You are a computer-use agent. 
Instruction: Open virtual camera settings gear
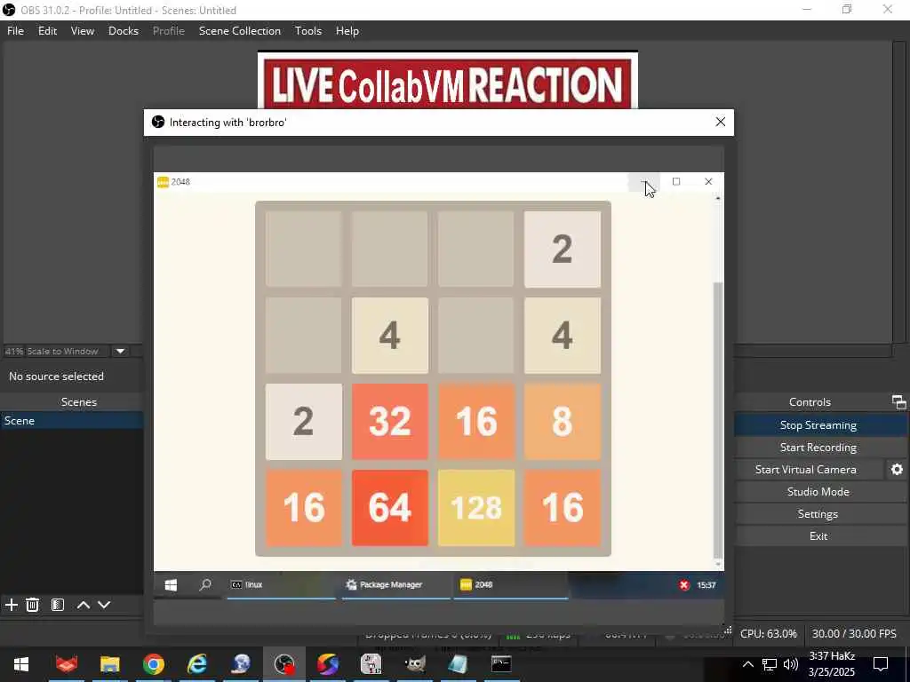[x=897, y=469]
